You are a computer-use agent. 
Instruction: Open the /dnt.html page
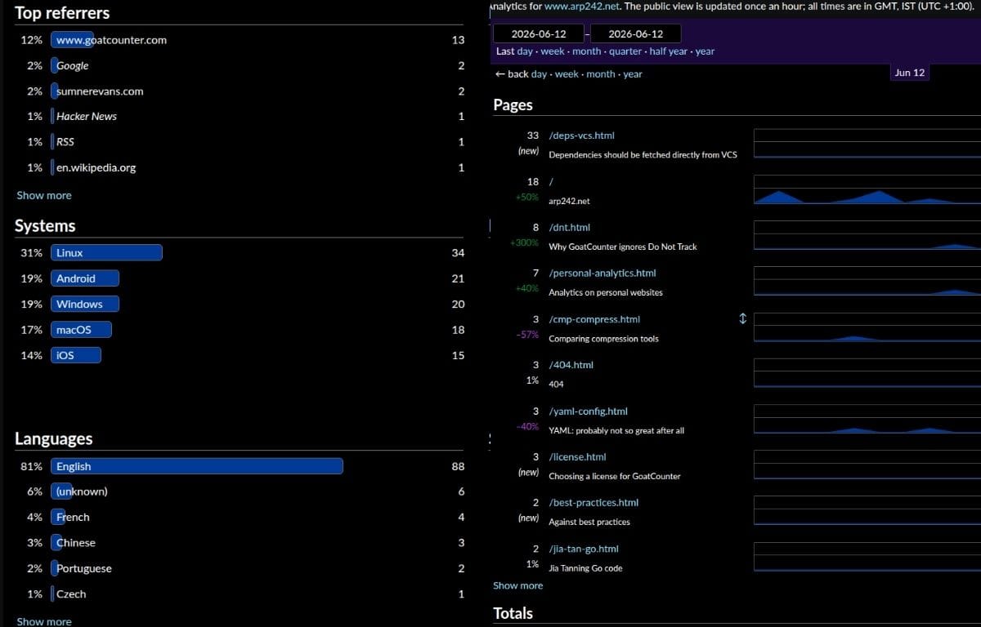pos(569,227)
